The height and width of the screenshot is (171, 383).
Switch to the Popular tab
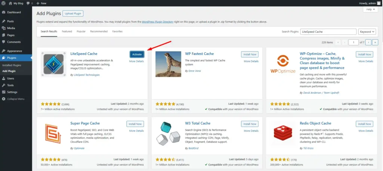(81, 31)
